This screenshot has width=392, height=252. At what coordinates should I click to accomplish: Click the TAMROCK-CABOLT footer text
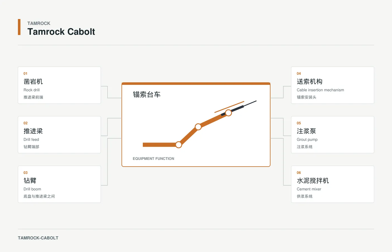38,238
